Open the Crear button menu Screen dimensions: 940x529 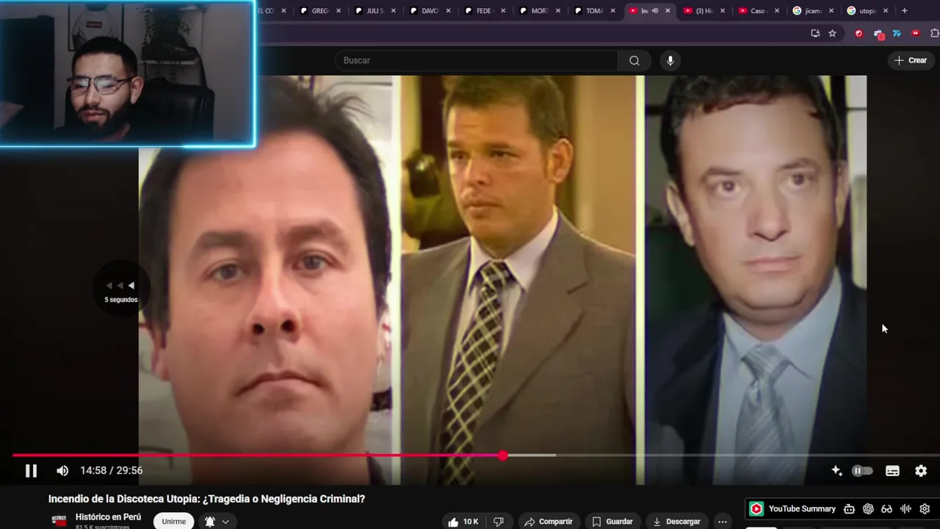pyautogui.click(x=911, y=60)
